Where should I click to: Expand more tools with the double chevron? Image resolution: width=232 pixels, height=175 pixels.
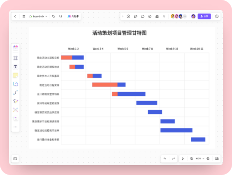164,17
